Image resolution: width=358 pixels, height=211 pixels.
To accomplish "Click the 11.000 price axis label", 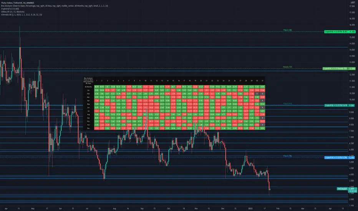I will [x=352, y=87].
